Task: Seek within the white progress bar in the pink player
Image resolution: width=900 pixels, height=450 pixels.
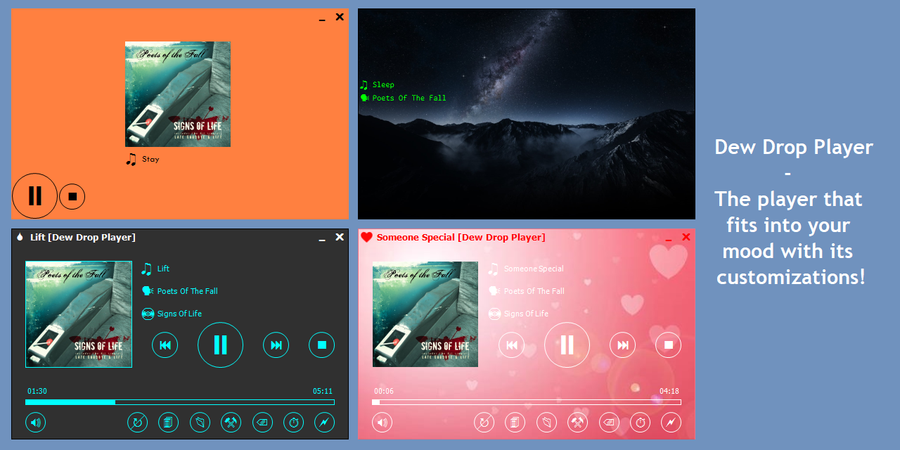Action: 527,402
